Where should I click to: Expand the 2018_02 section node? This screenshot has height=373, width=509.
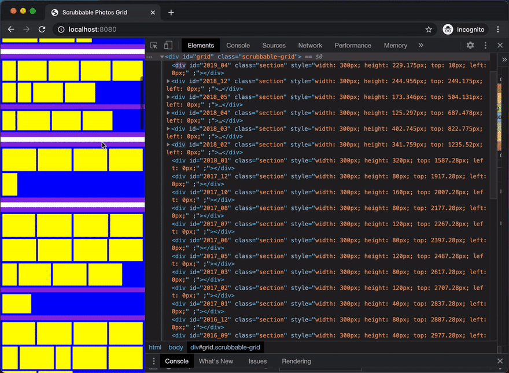(x=168, y=145)
